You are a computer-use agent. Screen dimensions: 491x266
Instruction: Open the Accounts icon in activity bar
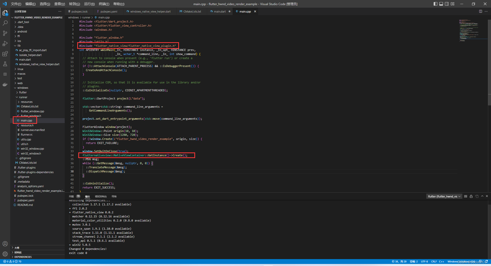(x=5, y=244)
